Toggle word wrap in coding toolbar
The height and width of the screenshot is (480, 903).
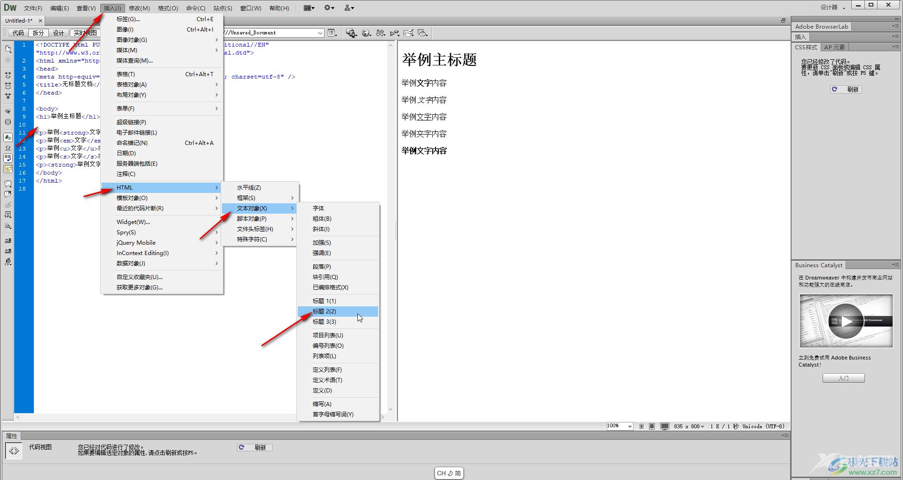click(x=8, y=158)
